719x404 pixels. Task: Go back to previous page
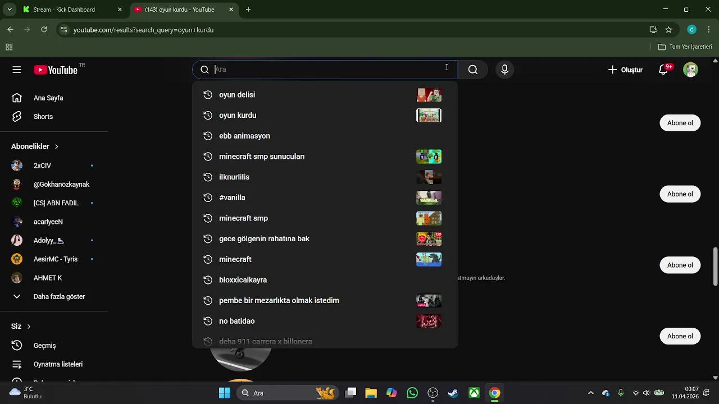click(x=10, y=30)
